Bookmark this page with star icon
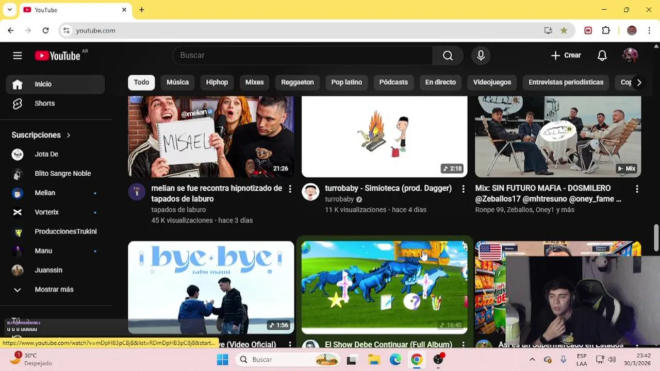This screenshot has height=371, width=660. [x=564, y=30]
